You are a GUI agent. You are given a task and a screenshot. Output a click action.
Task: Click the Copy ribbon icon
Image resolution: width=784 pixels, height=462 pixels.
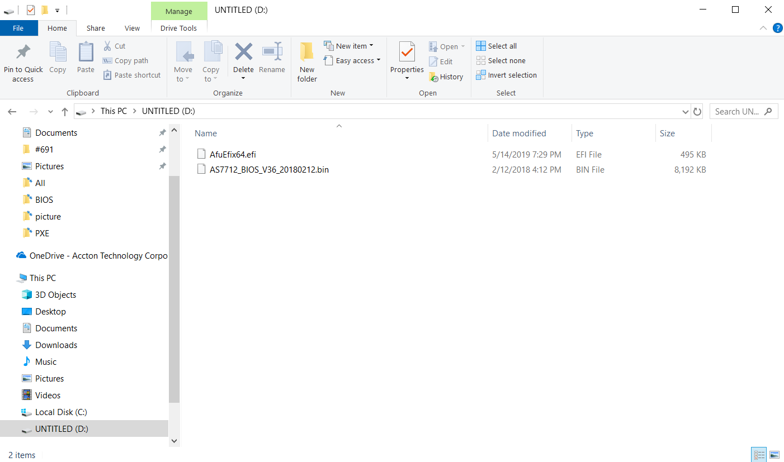click(58, 52)
